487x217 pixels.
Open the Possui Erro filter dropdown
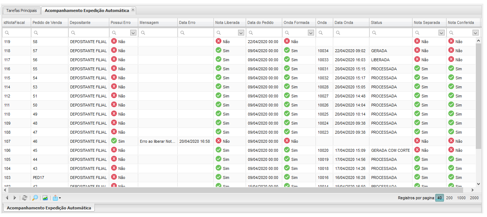(x=133, y=33)
